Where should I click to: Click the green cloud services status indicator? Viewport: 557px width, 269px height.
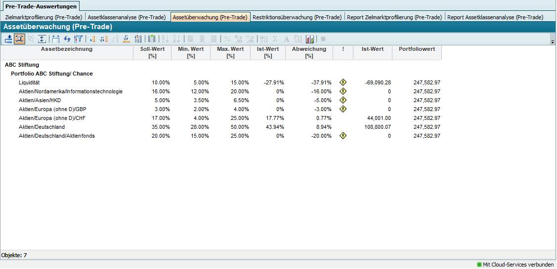coord(479,265)
